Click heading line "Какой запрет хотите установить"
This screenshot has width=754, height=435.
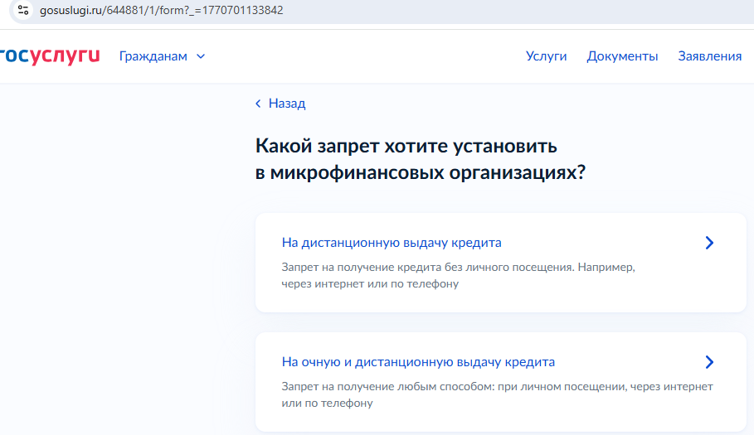pyautogui.click(x=406, y=147)
